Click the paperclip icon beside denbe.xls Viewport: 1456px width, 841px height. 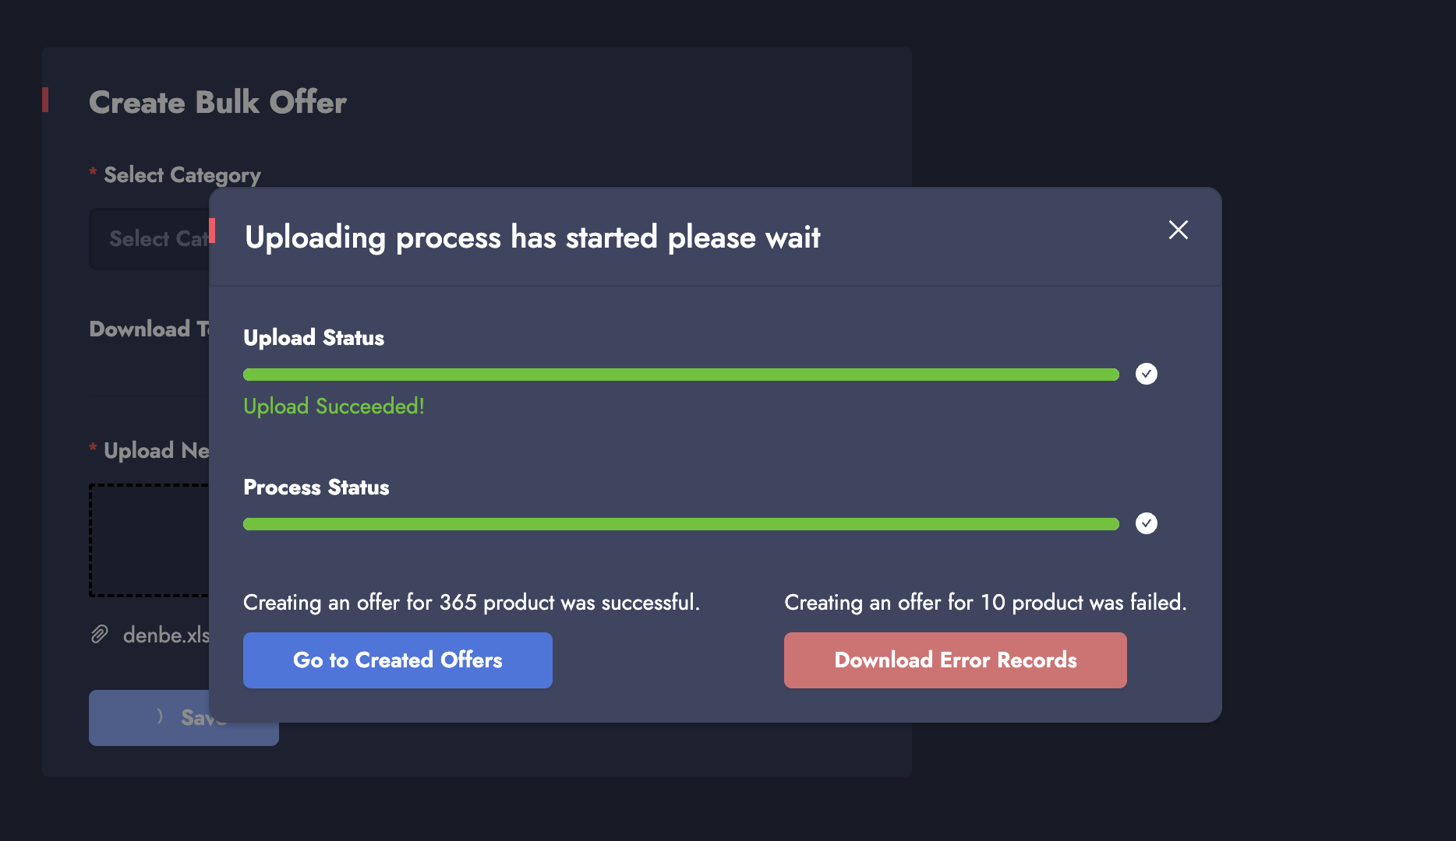click(100, 635)
